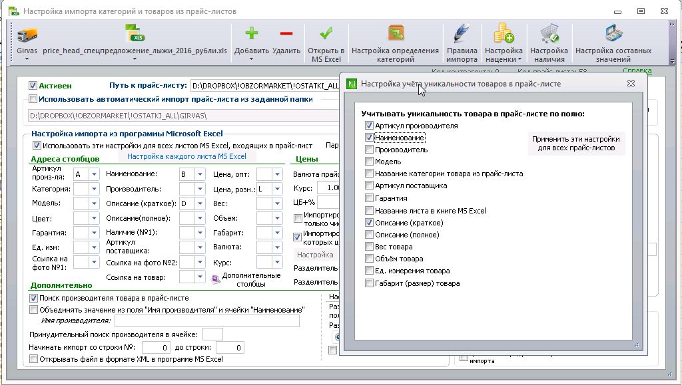Uncheck Описание (краткое) uniqueness checkbox
682x385 pixels.
(x=369, y=223)
